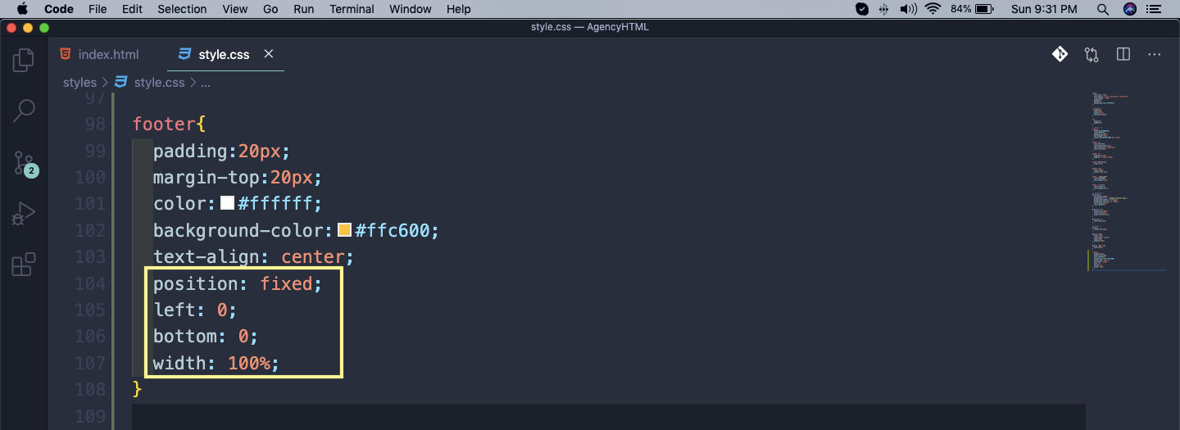Open the Apple menu

pos(22,9)
